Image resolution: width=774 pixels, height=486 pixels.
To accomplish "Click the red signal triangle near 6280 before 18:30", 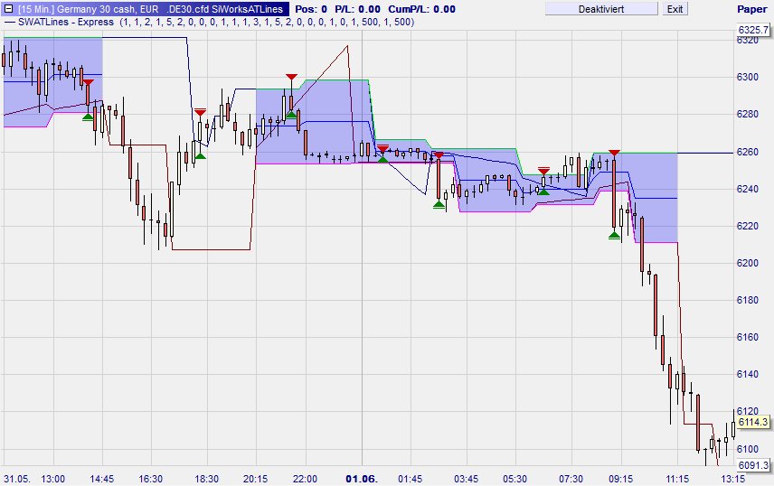I will (200, 113).
